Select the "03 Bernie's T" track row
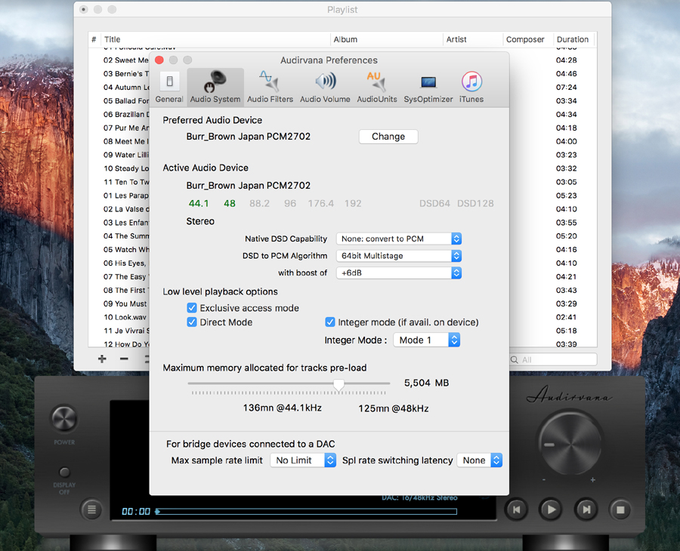This screenshot has height=551, width=680. point(125,74)
